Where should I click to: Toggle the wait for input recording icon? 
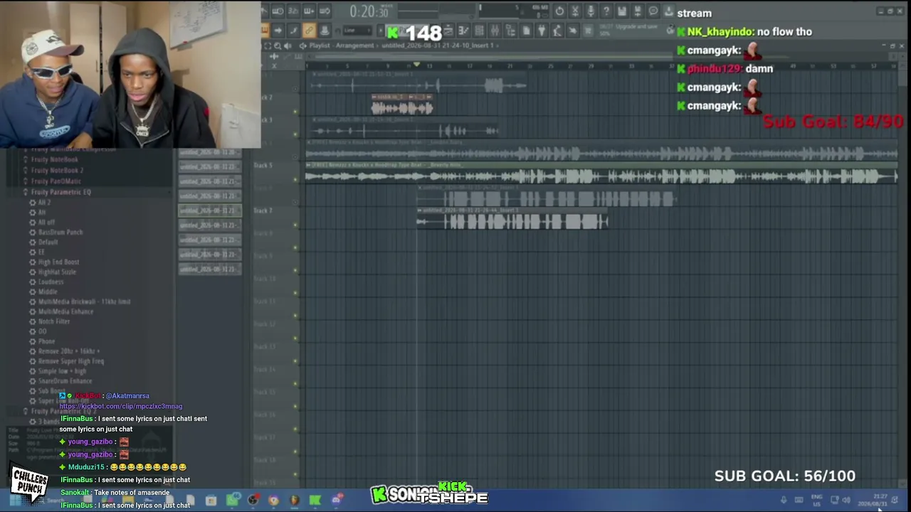point(278,11)
